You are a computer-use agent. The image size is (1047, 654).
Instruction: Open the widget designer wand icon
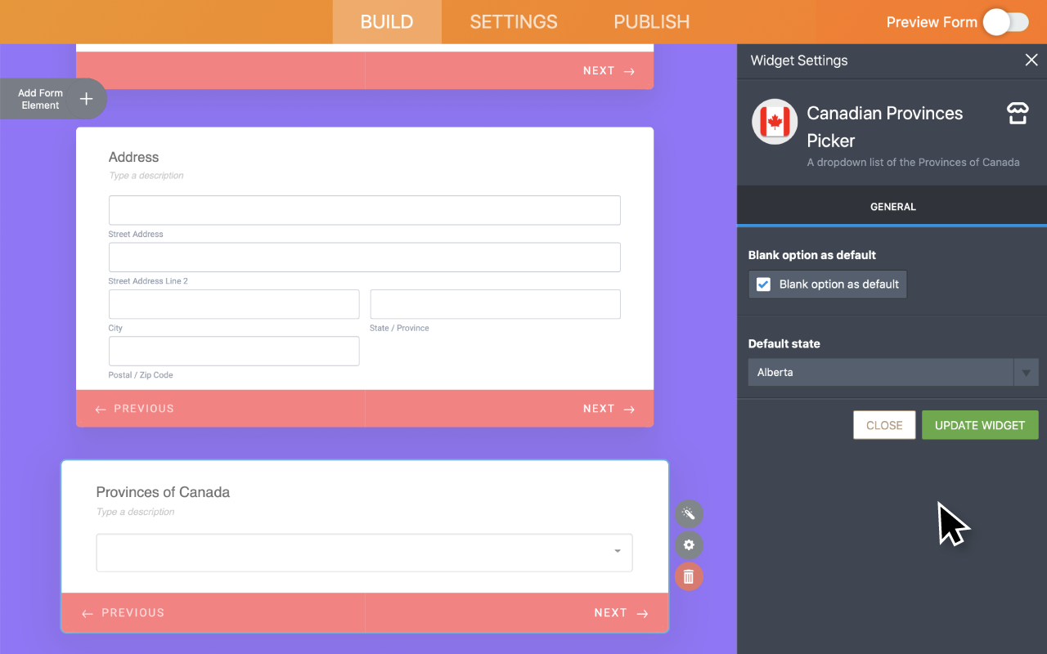click(689, 513)
